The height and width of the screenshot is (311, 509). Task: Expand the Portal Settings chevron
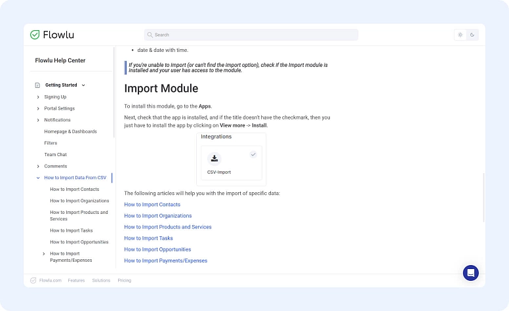(x=38, y=108)
